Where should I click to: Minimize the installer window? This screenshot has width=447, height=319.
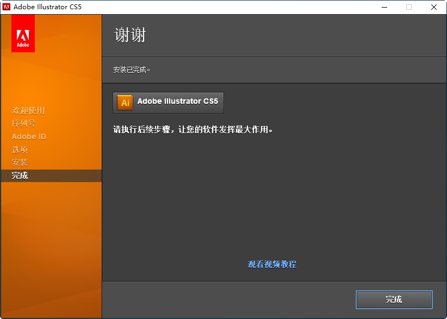coord(384,7)
